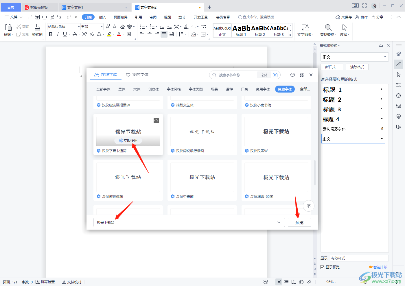Open the 96% zoom level dropdown
Image resolution: width=405 pixels, height=286 pixels.
pos(331,282)
